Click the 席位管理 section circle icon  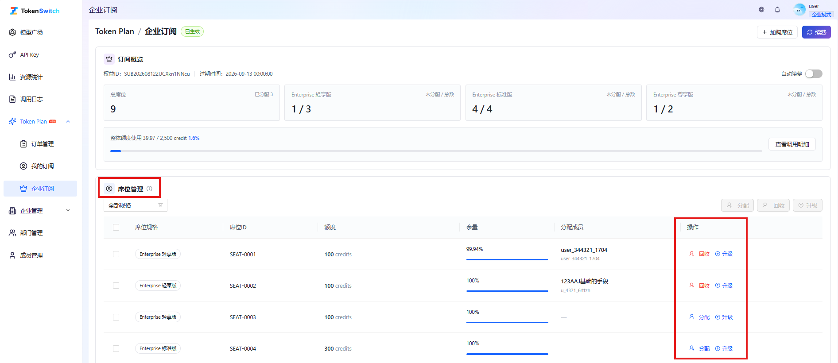click(x=109, y=189)
